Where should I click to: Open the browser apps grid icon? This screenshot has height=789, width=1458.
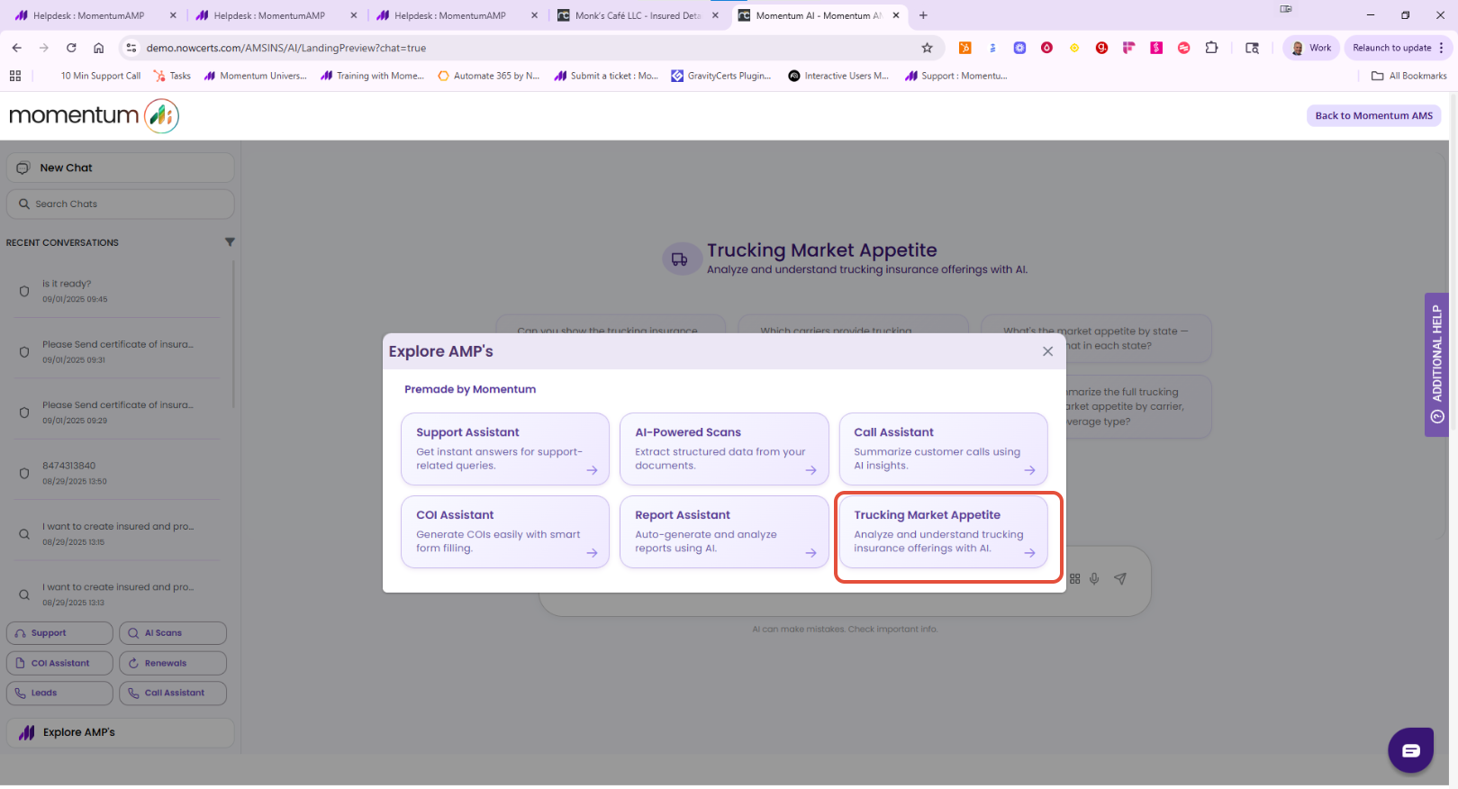[15, 76]
